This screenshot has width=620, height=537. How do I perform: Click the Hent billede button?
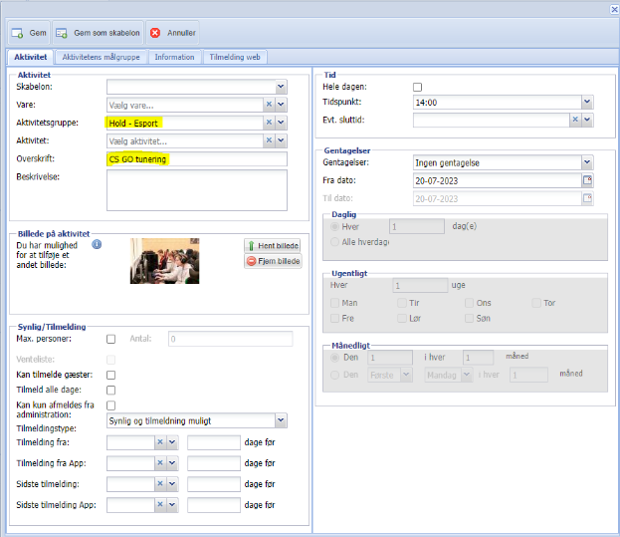[x=272, y=245]
